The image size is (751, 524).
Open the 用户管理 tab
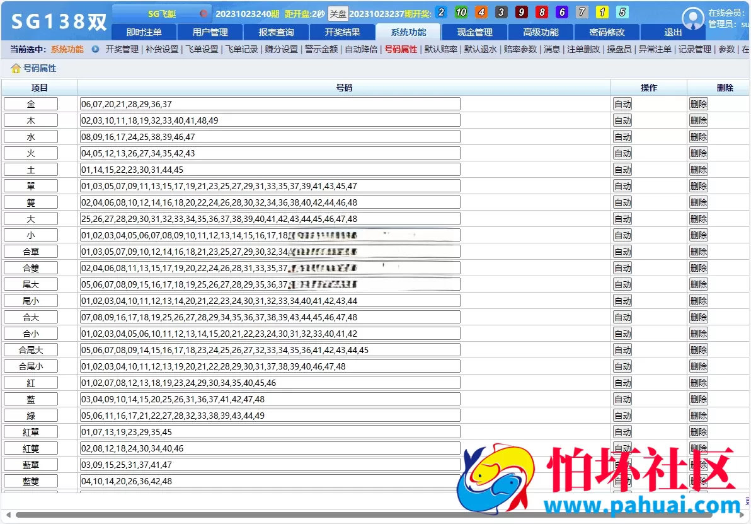tap(210, 32)
